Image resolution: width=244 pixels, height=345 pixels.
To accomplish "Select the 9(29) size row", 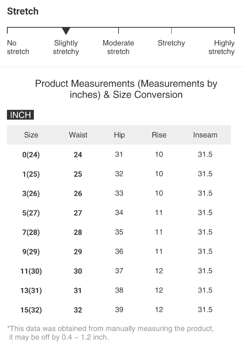I will 31,252.
